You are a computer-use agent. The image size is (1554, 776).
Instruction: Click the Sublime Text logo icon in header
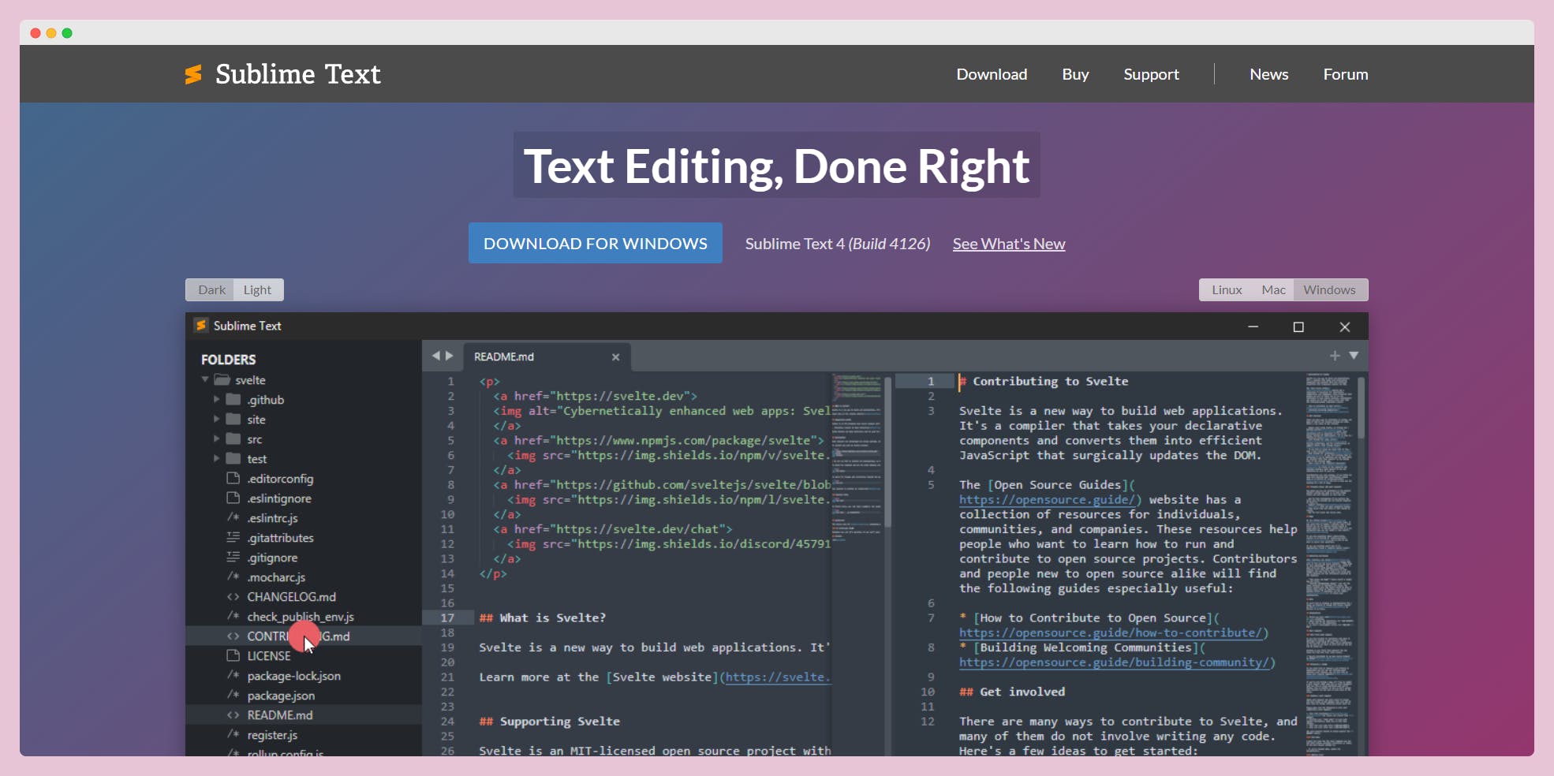[193, 74]
